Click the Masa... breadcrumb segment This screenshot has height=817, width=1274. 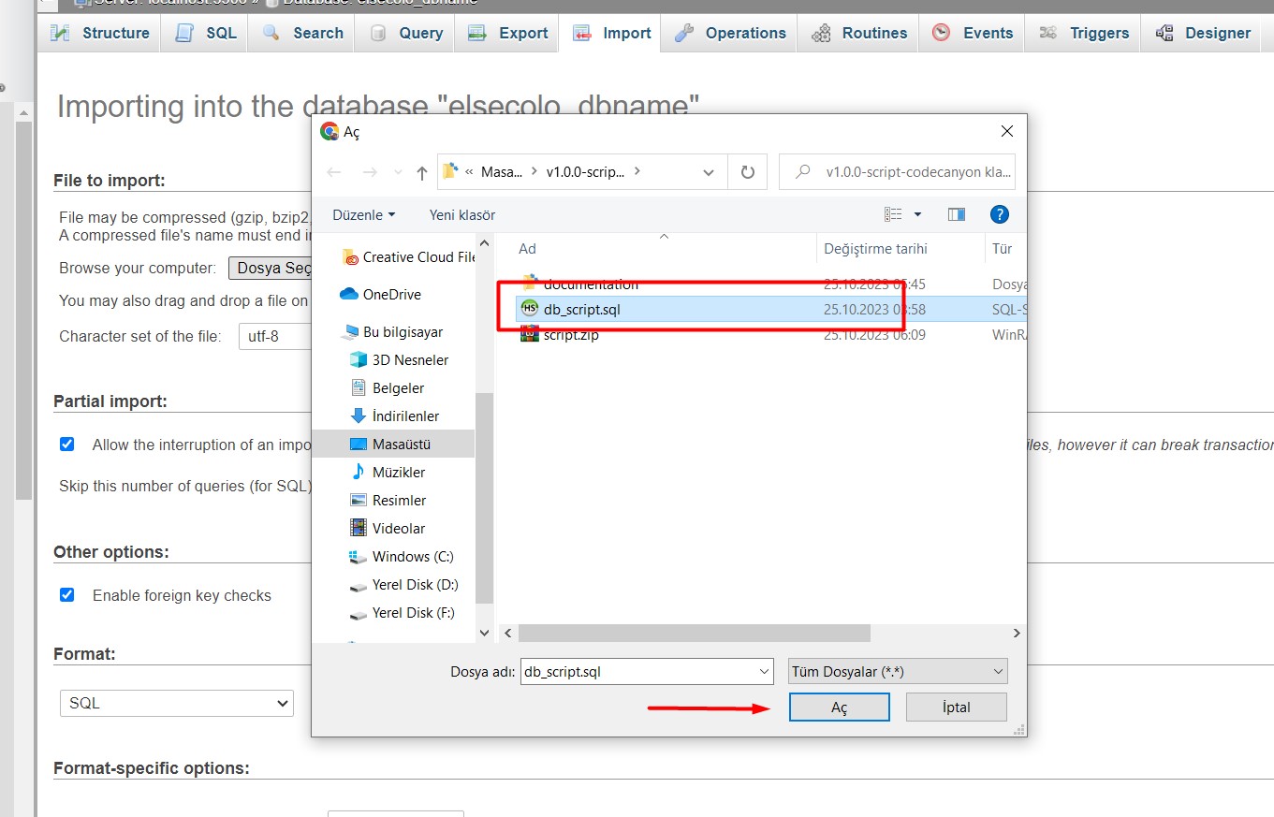tap(502, 172)
